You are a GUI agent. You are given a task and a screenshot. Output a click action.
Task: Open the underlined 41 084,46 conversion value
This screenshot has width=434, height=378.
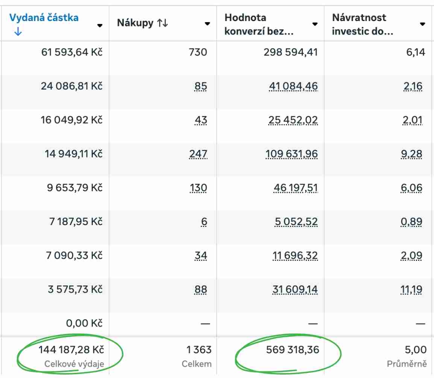pos(293,86)
